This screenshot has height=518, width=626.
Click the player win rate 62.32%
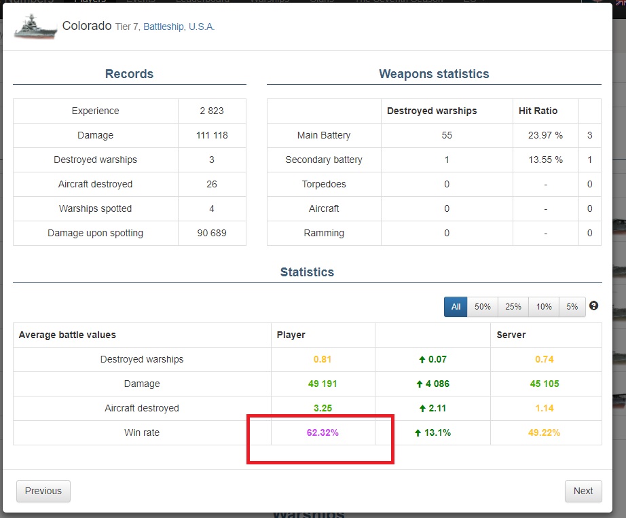point(323,432)
